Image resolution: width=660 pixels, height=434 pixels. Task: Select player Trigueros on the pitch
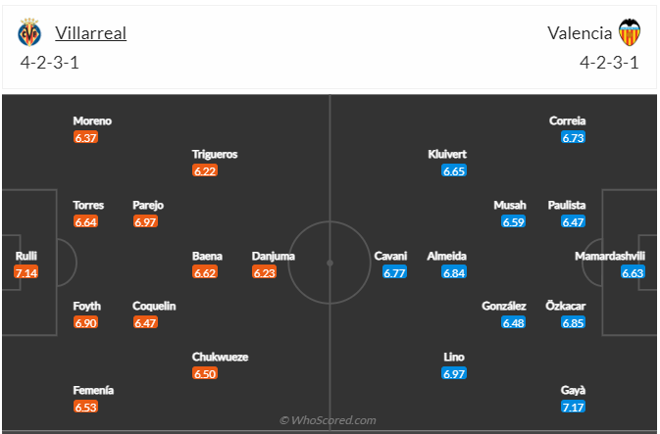coord(215,154)
